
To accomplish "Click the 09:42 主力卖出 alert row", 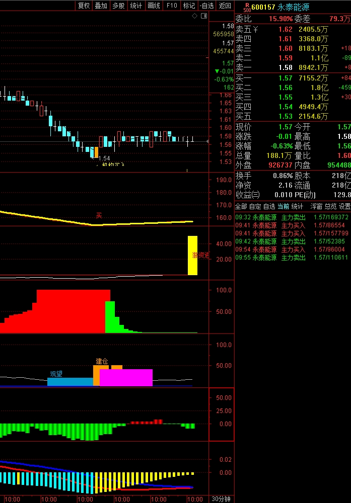I will coord(292,241).
